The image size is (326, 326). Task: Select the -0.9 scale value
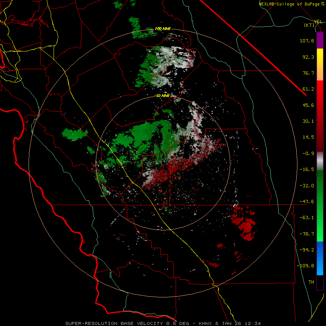[308, 154]
